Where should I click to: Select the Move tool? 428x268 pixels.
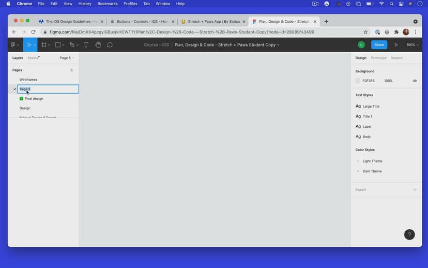[29, 45]
